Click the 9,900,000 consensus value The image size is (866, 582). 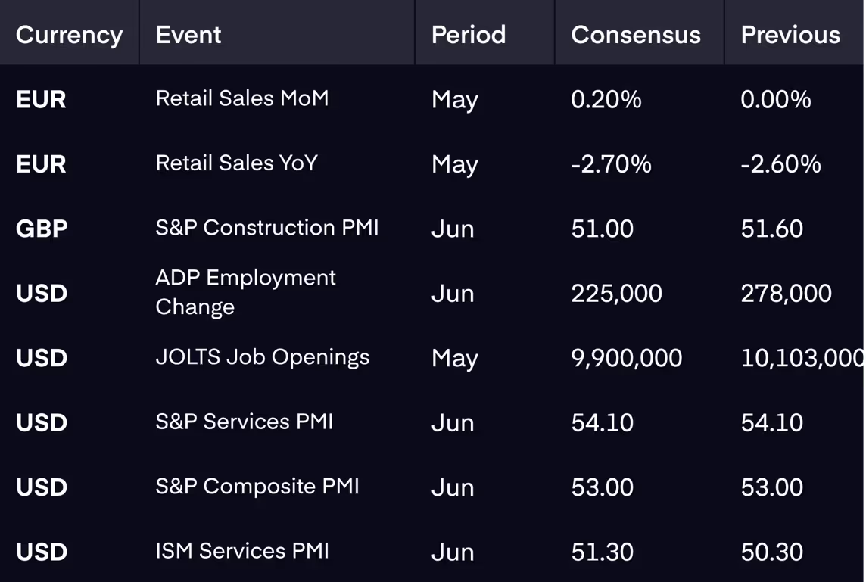coord(626,358)
